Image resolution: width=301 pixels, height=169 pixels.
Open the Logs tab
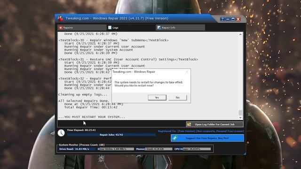(131, 28)
